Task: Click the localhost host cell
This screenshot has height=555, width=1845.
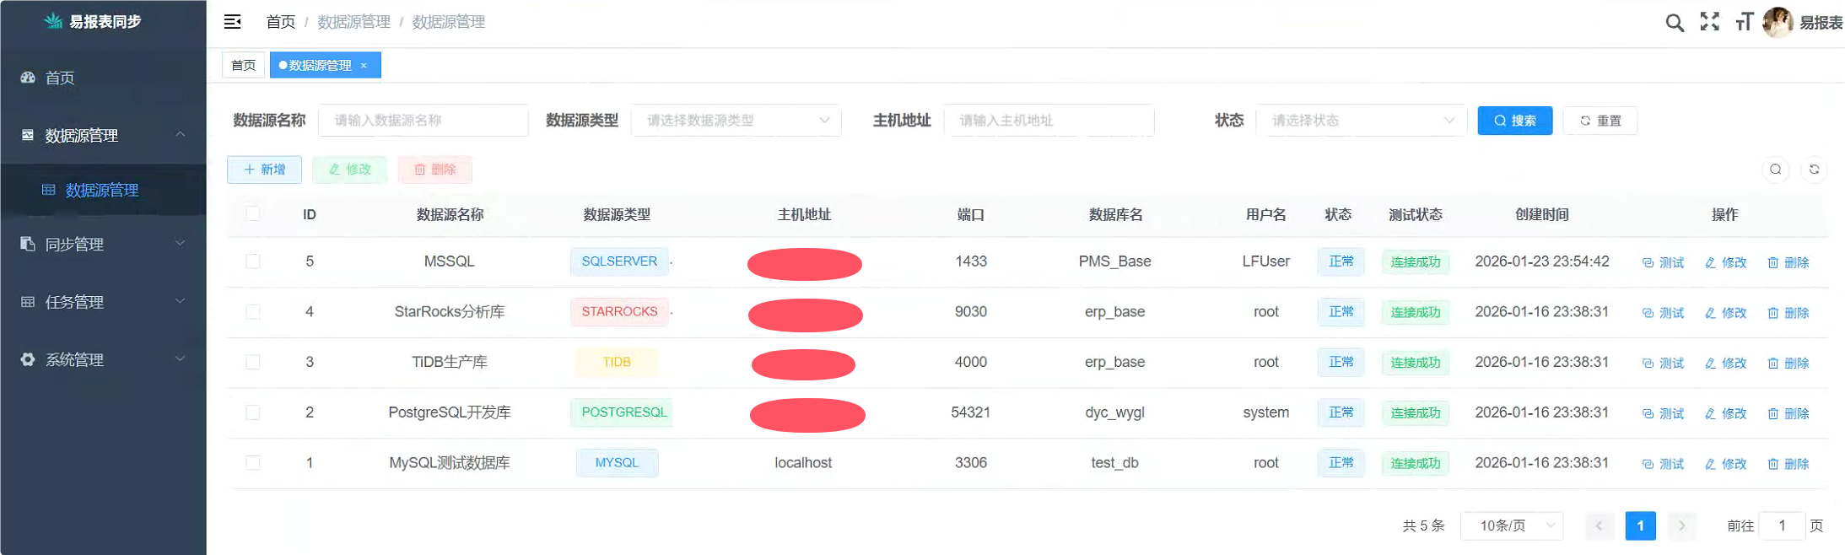Action: coord(803,463)
